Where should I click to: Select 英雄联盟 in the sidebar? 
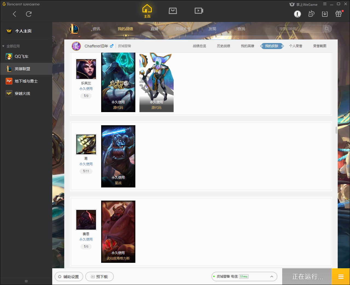point(26,69)
